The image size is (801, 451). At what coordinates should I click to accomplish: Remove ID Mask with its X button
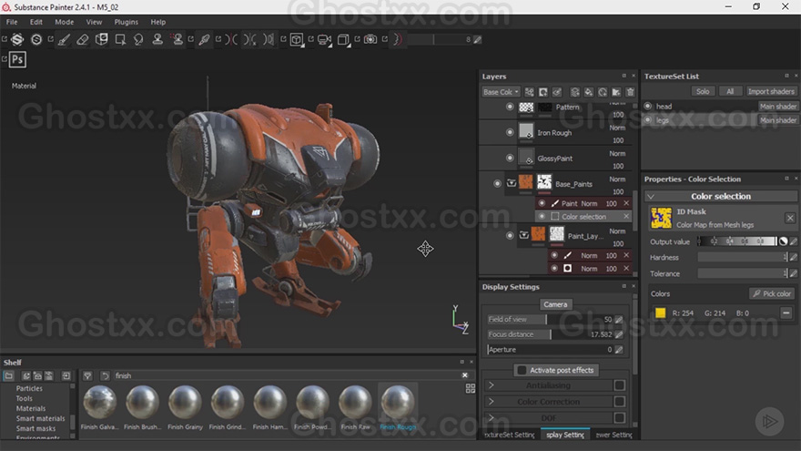point(790,219)
